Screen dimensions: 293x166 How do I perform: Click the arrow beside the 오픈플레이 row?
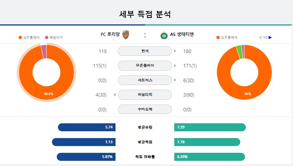point(175,65)
